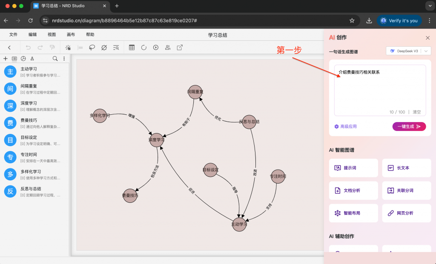The width and height of the screenshot is (436, 264).
Task: Switch to list card view
Action: pyautogui.click(x=14, y=59)
